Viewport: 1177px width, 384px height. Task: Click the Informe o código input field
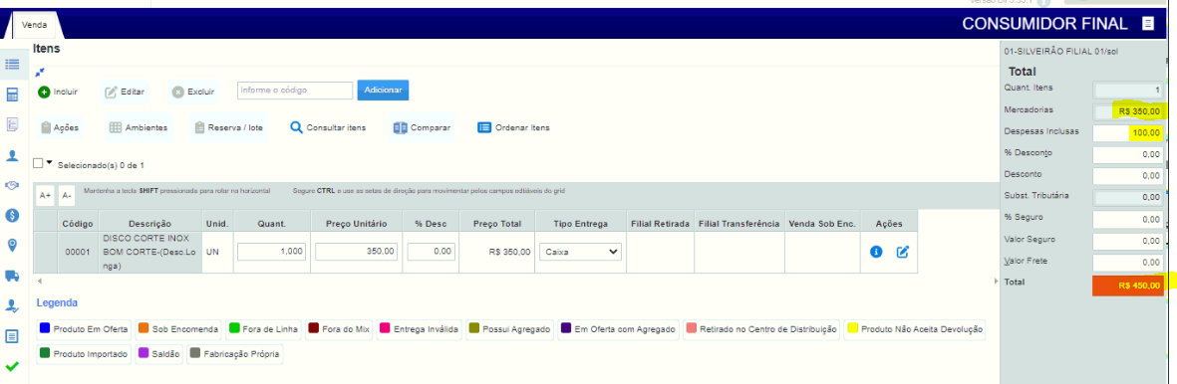[x=295, y=90]
